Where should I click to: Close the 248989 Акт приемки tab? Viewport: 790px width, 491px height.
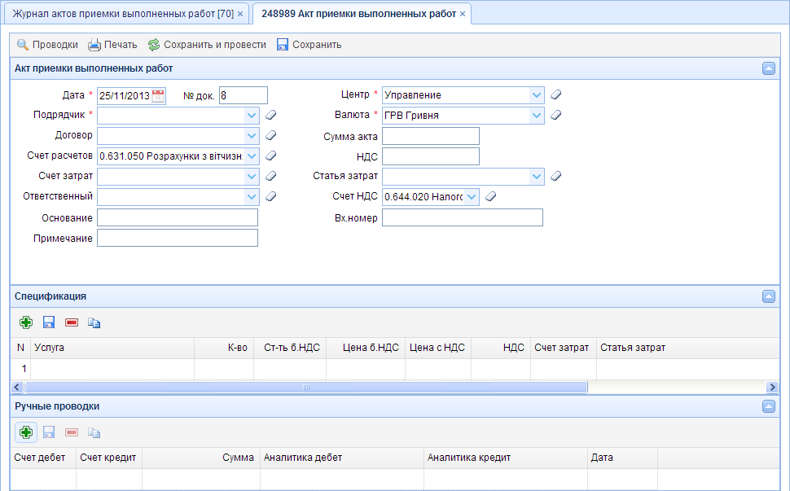click(x=463, y=14)
